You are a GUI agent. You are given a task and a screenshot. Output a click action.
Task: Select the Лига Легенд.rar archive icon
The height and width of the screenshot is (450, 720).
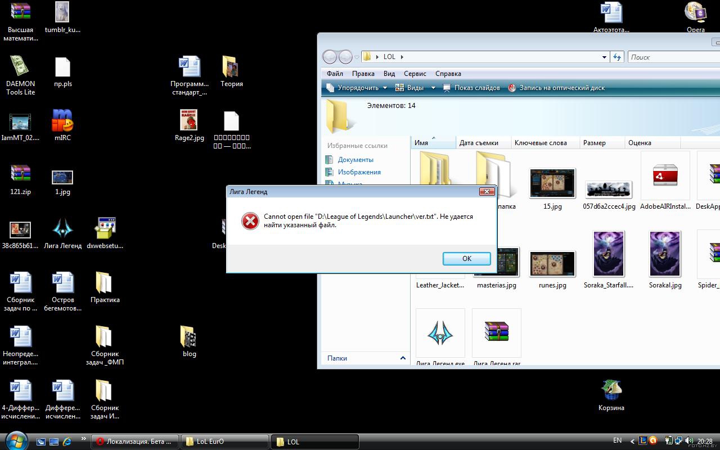coord(496,333)
